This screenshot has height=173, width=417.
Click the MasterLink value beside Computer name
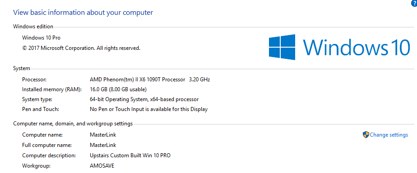(103, 135)
